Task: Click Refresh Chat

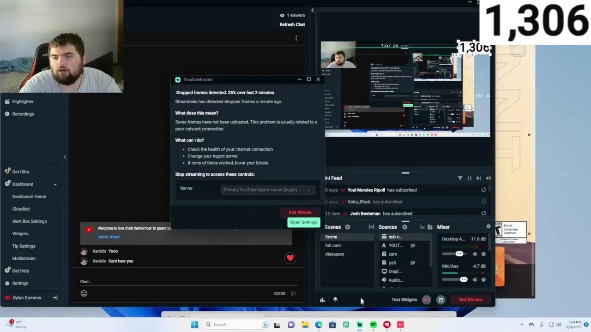Action: tap(292, 24)
